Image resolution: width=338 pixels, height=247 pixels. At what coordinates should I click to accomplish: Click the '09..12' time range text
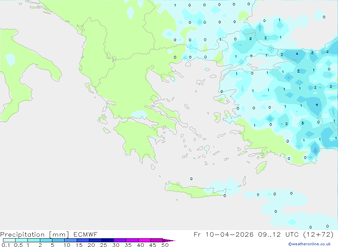[x=269, y=234]
